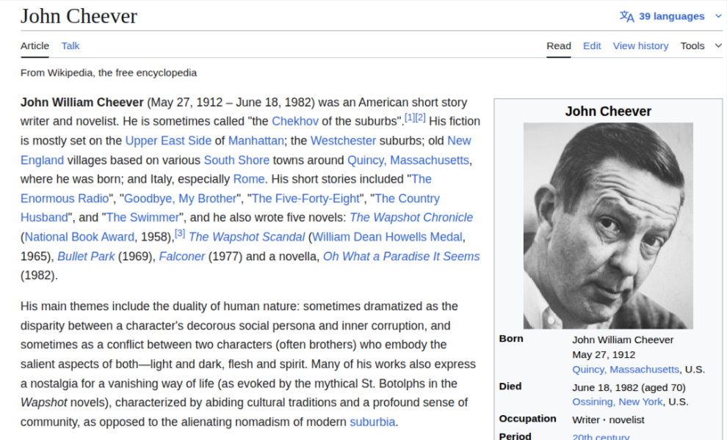Click John Cheever portrait photo
This screenshot has height=440, width=727.
608,225
